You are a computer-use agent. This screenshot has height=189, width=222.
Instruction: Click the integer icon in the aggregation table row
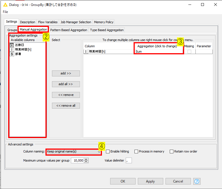tap(86, 51)
